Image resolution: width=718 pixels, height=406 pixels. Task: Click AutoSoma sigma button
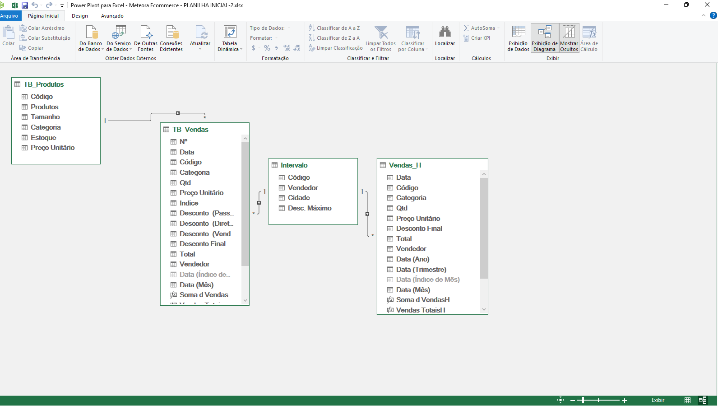click(x=479, y=28)
